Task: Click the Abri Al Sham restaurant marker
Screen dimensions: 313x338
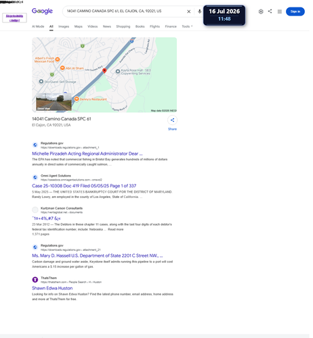Action: (62, 68)
